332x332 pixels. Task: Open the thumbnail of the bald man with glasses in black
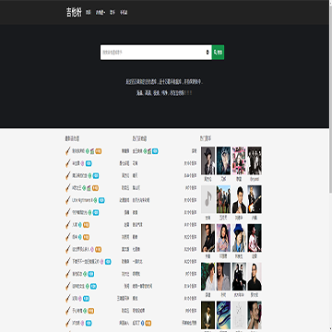click(255, 277)
